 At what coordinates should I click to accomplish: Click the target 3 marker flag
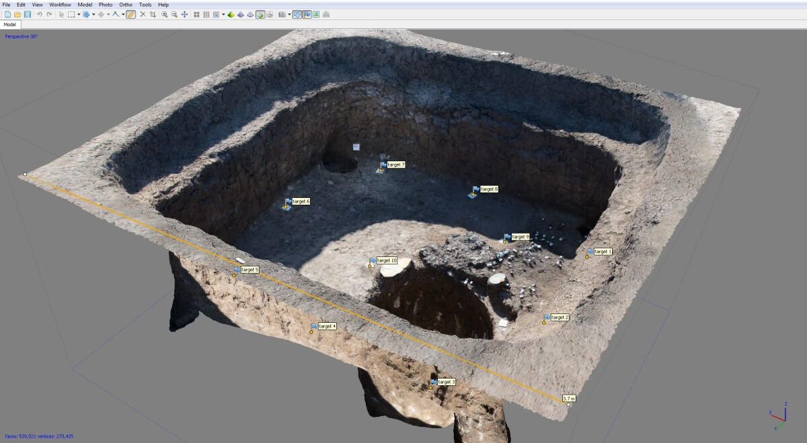tap(434, 382)
